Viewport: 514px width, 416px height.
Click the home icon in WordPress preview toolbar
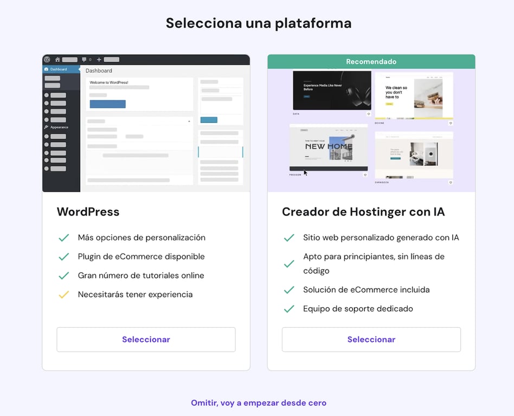57,60
